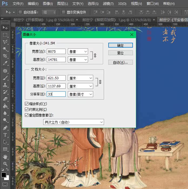Select the Zoom tool in toolbox
The image size is (188, 189).
pos(5,164)
